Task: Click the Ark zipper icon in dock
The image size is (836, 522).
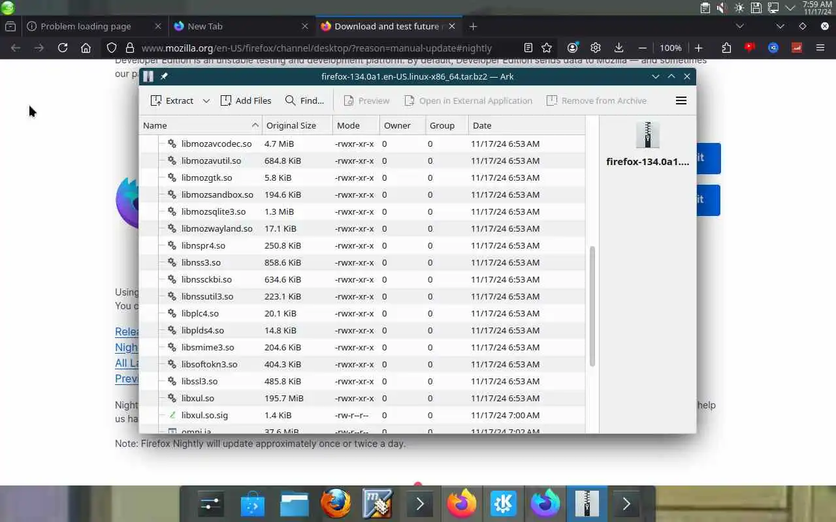Action: point(587,504)
